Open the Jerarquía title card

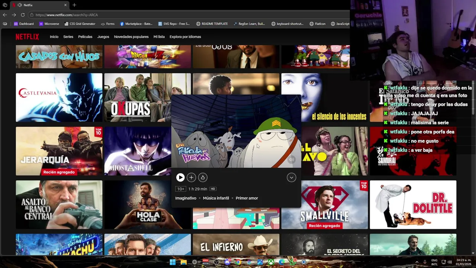click(59, 151)
